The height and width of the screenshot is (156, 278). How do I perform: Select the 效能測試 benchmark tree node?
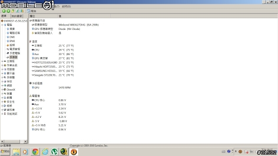pos(10,114)
